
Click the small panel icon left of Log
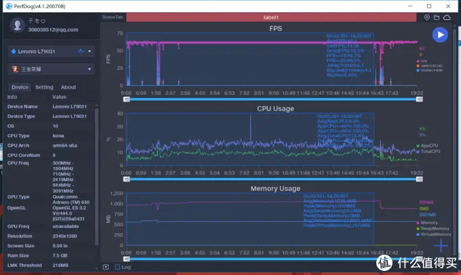pos(106,267)
